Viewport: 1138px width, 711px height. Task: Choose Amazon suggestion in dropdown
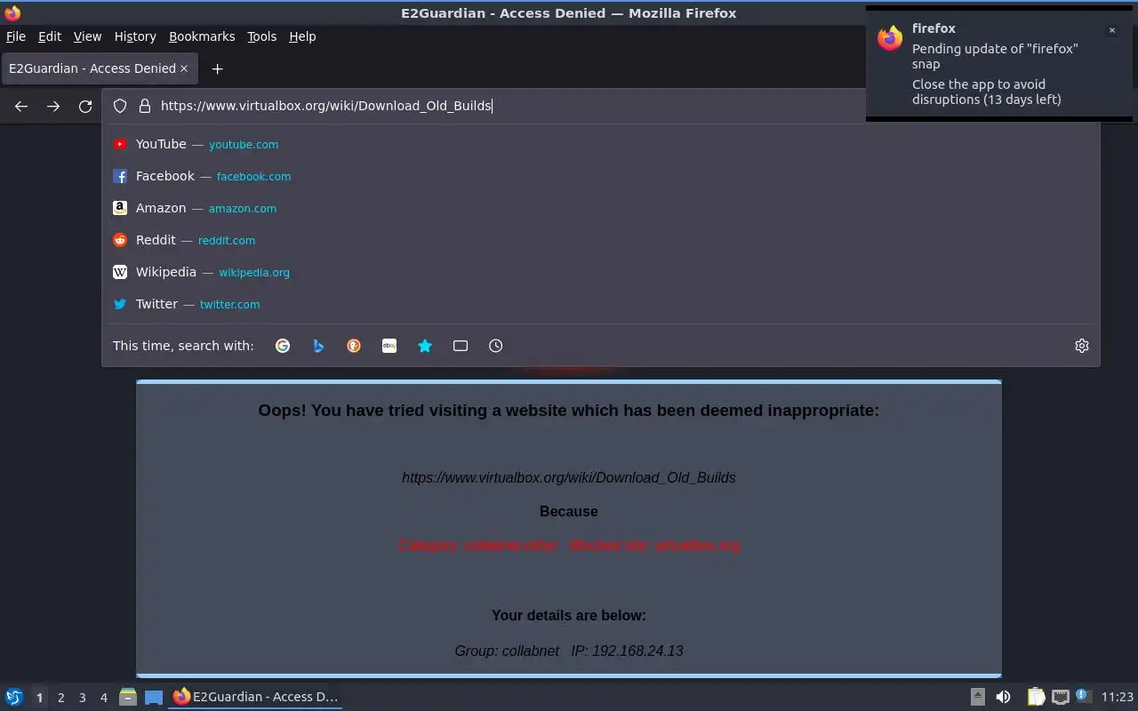click(x=601, y=208)
